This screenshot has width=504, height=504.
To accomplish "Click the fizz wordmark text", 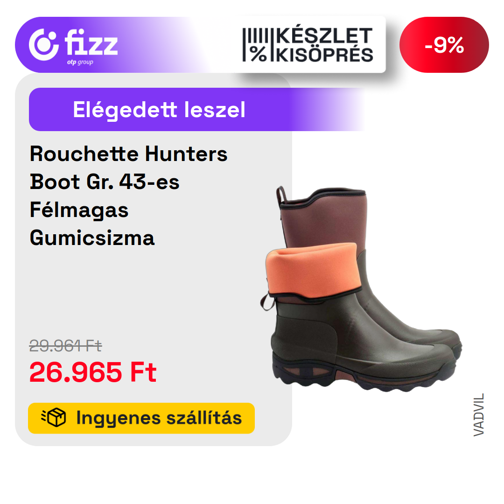I will click(x=91, y=42).
